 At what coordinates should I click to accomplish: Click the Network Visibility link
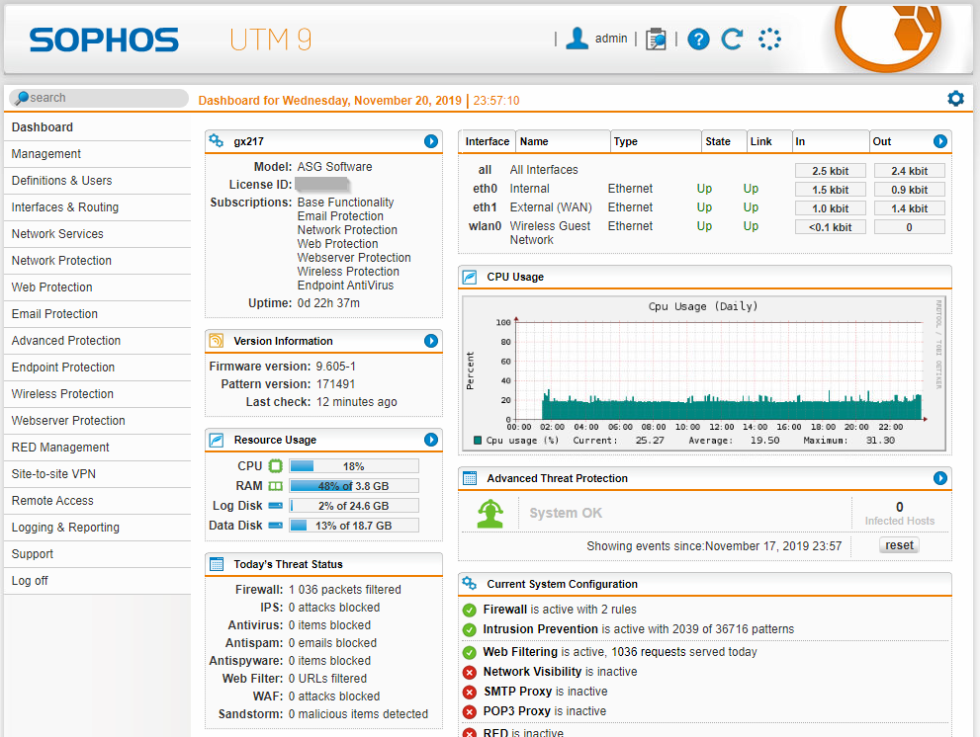click(532, 672)
